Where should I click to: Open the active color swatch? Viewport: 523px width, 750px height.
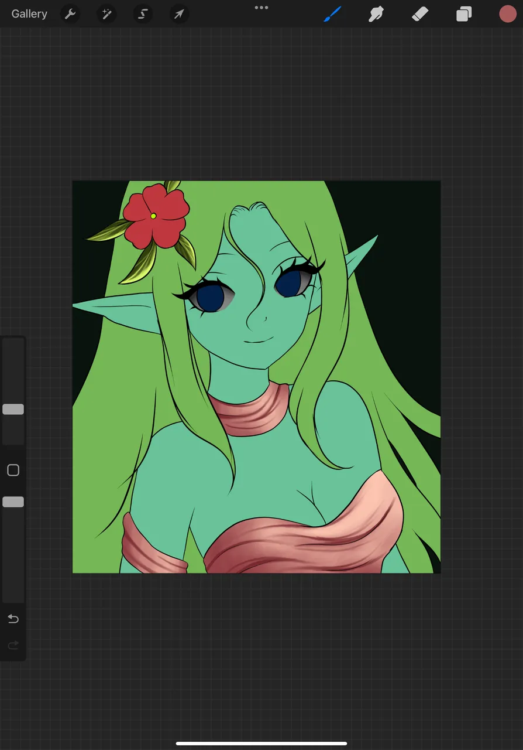tap(508, 14)
